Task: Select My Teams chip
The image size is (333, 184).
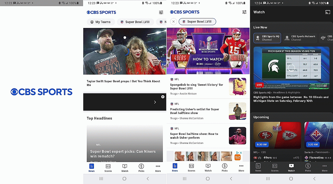Action: coord(100,22)
